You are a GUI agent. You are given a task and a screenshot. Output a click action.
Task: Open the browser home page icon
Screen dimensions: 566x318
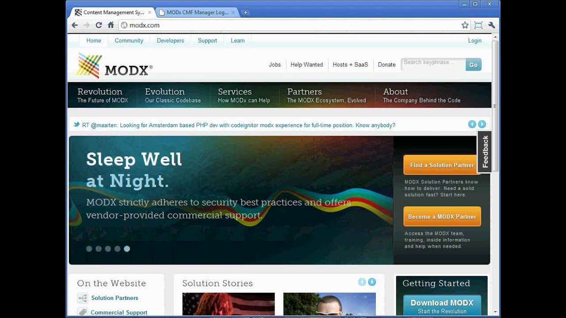[111, 25]
